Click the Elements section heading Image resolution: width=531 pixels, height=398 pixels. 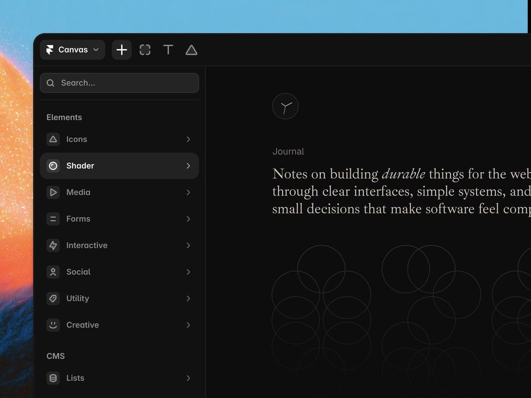pyautogui.click(x=64, y=117)
